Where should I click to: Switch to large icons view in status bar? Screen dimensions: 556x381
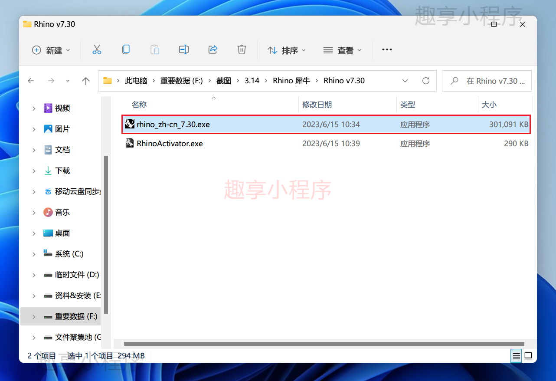[528, 356]
